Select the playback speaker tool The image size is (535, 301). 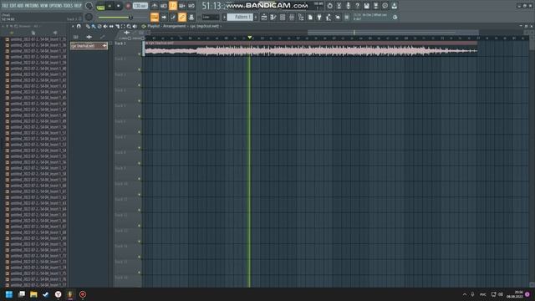[135, 26]
